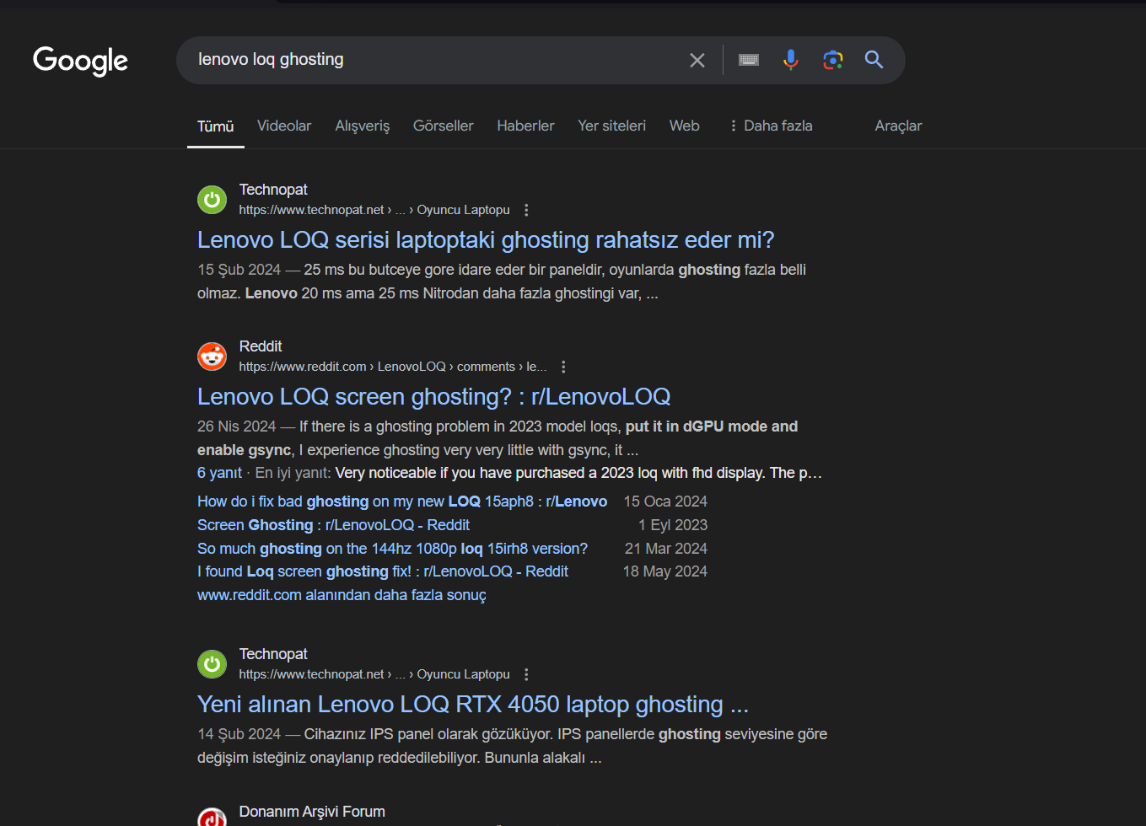Click the first technopat.net Oyuncu Laptopu URL
This screenshot has height=826, width=1146.
click(374, 210)
